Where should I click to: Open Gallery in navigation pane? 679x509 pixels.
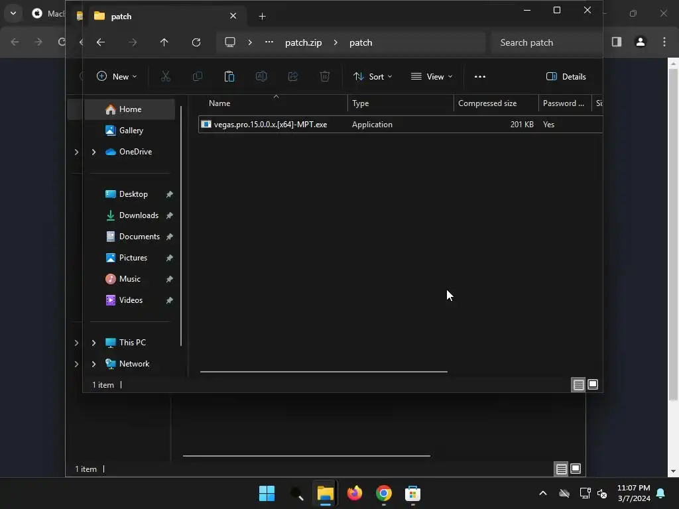pos(129,131)
